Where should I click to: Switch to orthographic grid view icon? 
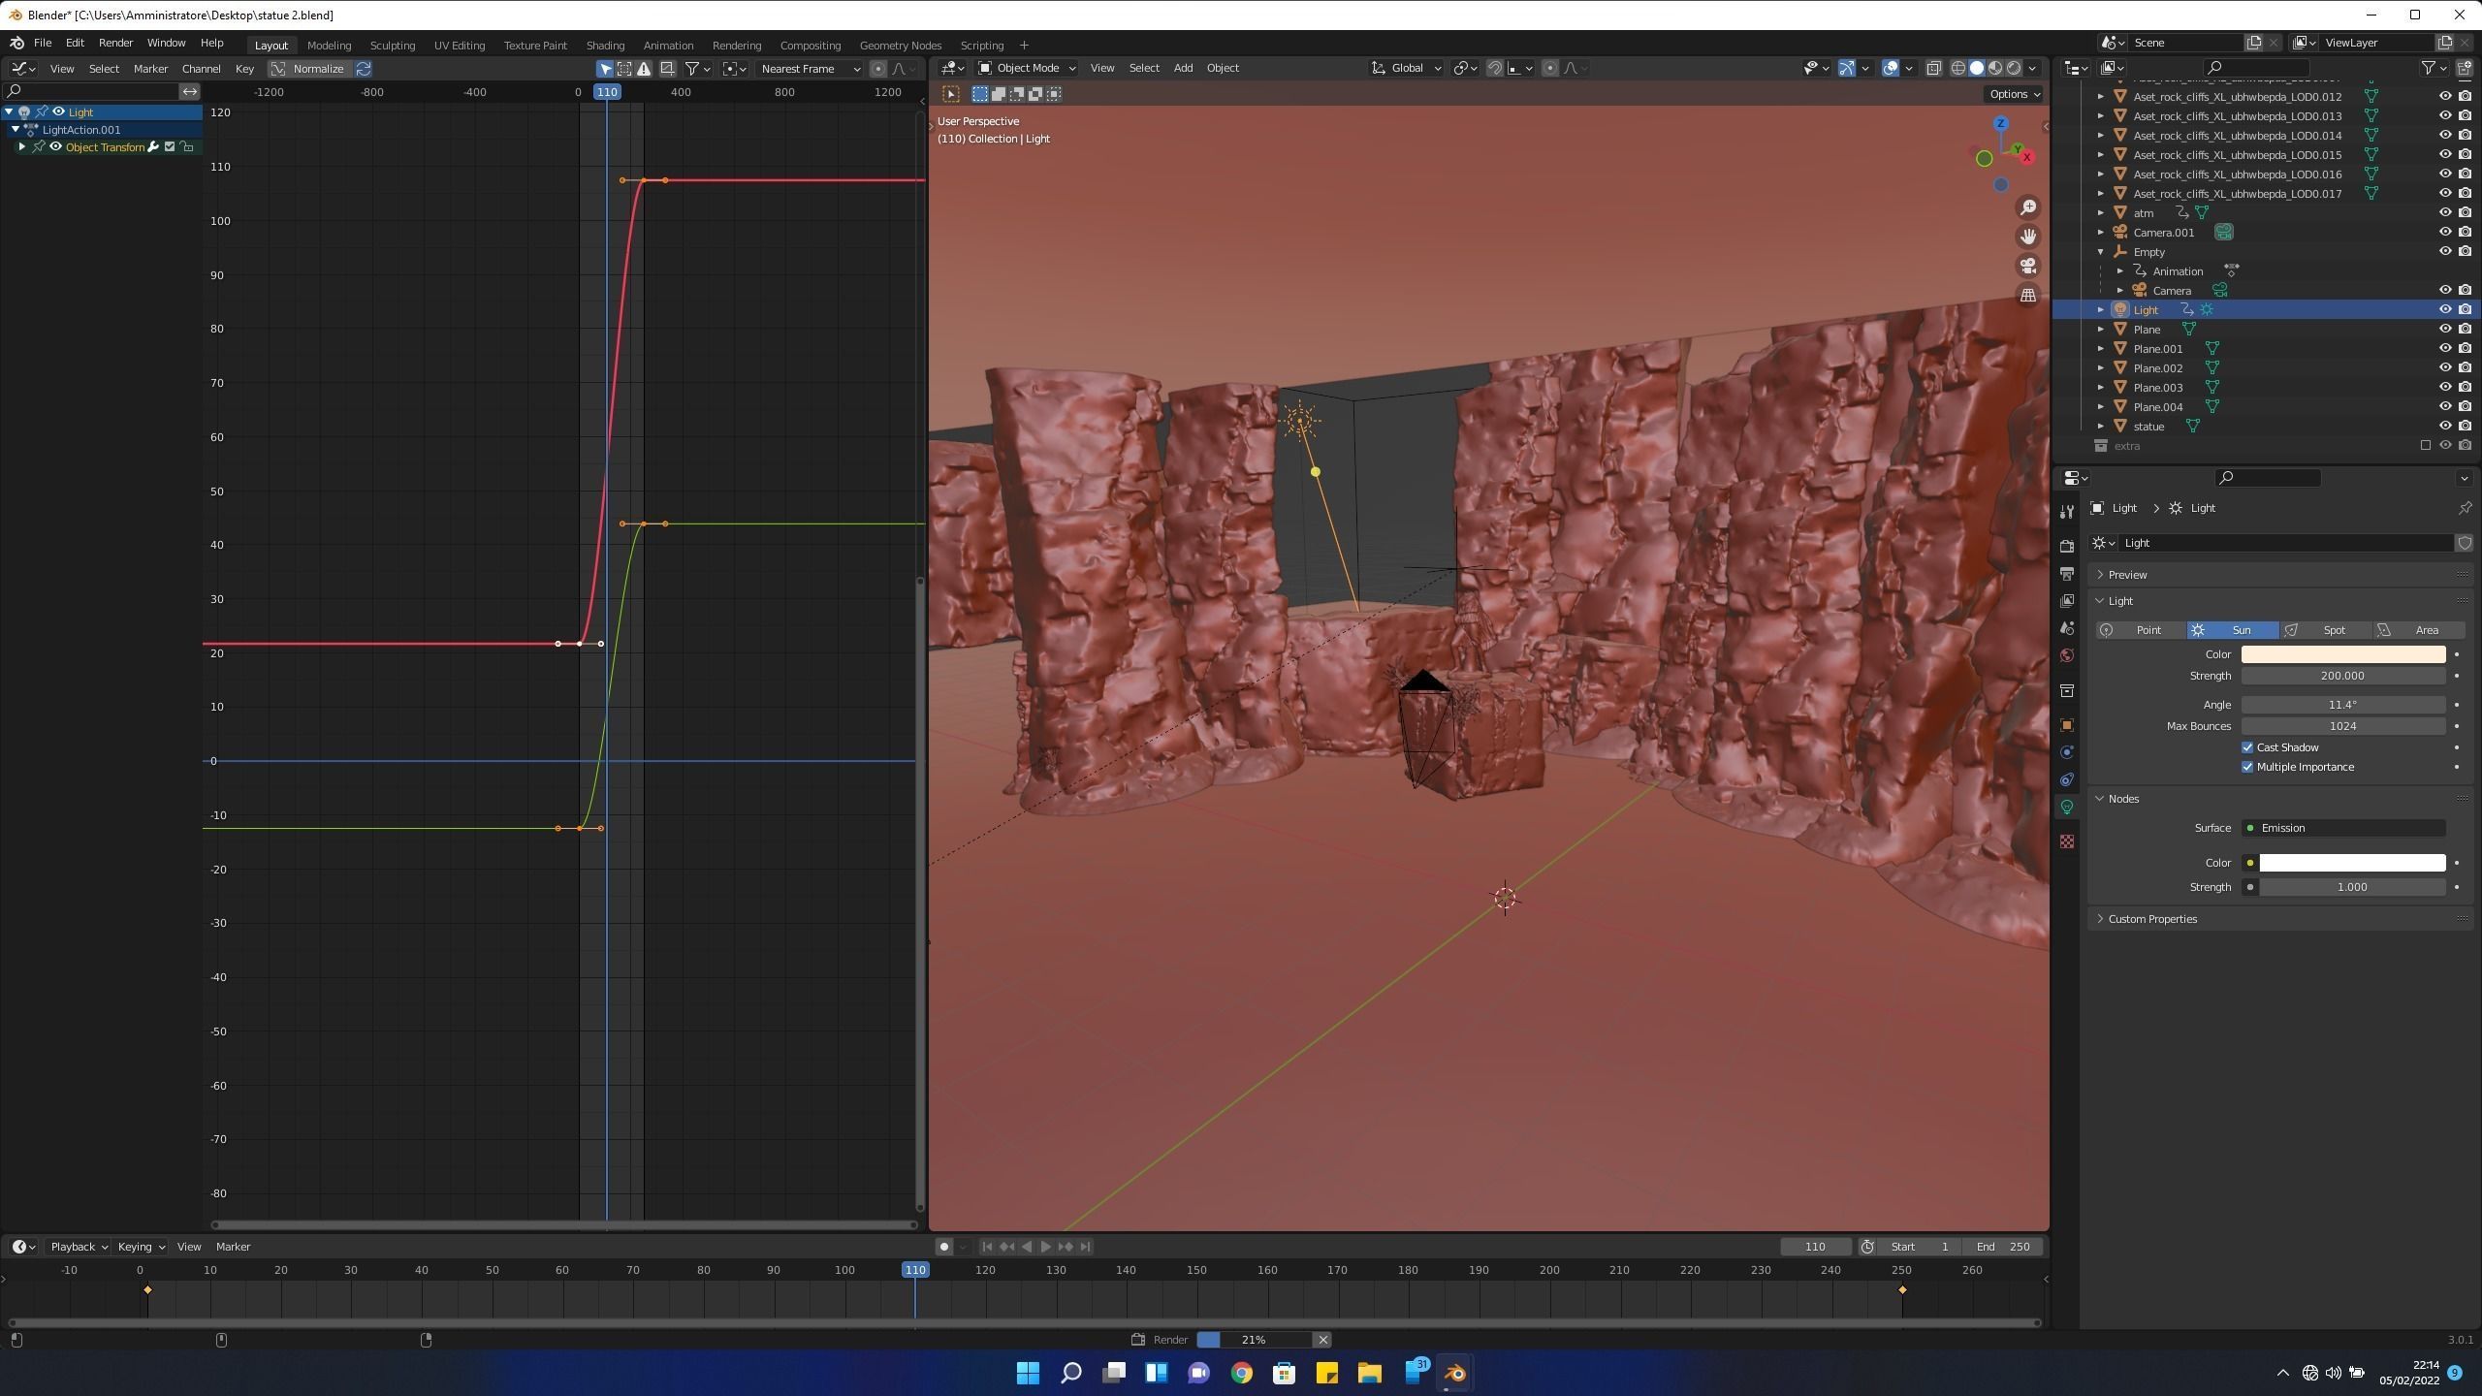(x=2027, y=296)
